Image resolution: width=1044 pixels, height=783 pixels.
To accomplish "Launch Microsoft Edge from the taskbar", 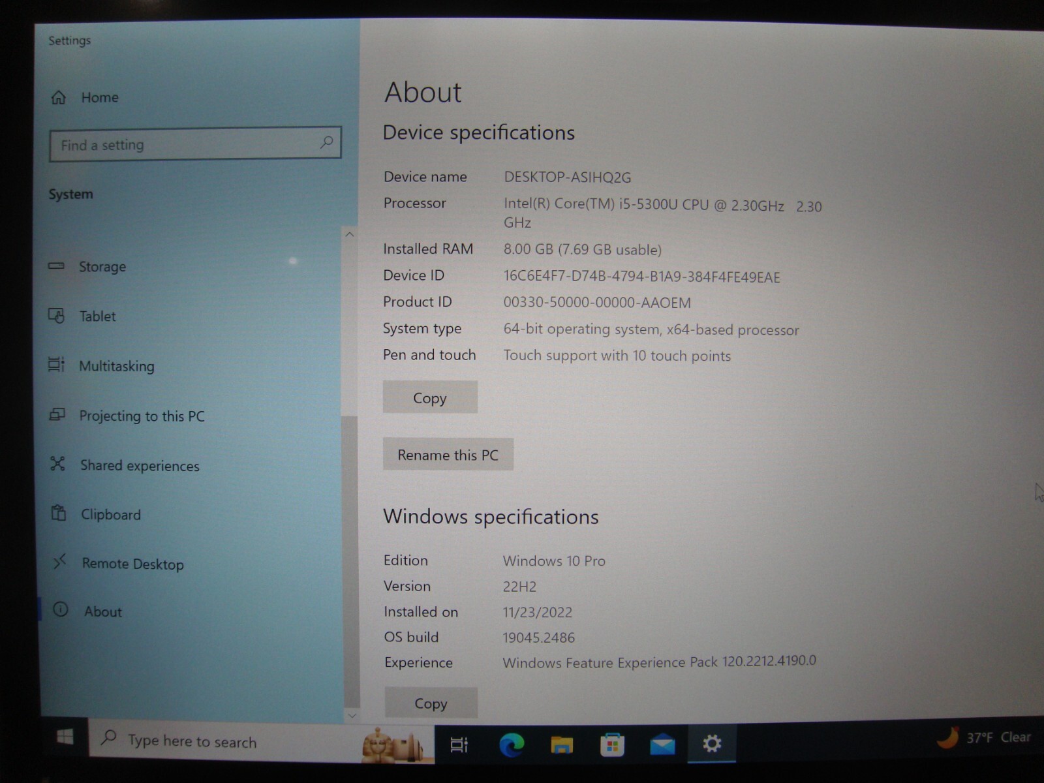I will (512, 745).
